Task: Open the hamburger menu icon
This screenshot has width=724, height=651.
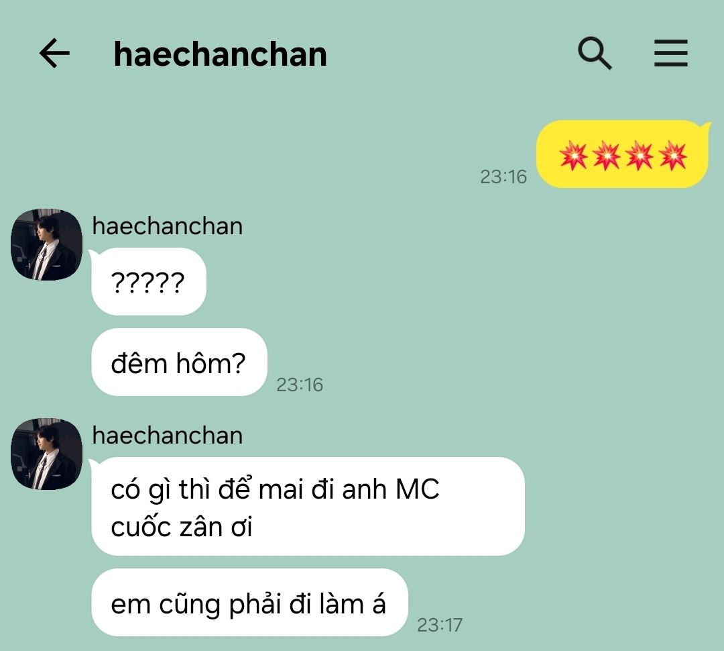Action: pyautogui.click(x=671, y=53)
